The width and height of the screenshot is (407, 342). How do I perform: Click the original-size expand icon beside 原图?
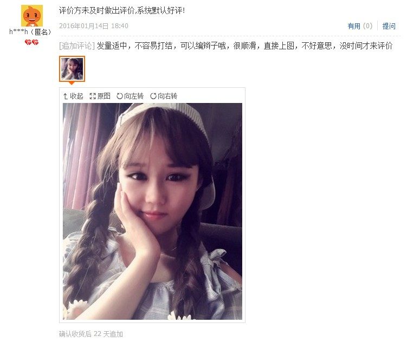[93, 96]
